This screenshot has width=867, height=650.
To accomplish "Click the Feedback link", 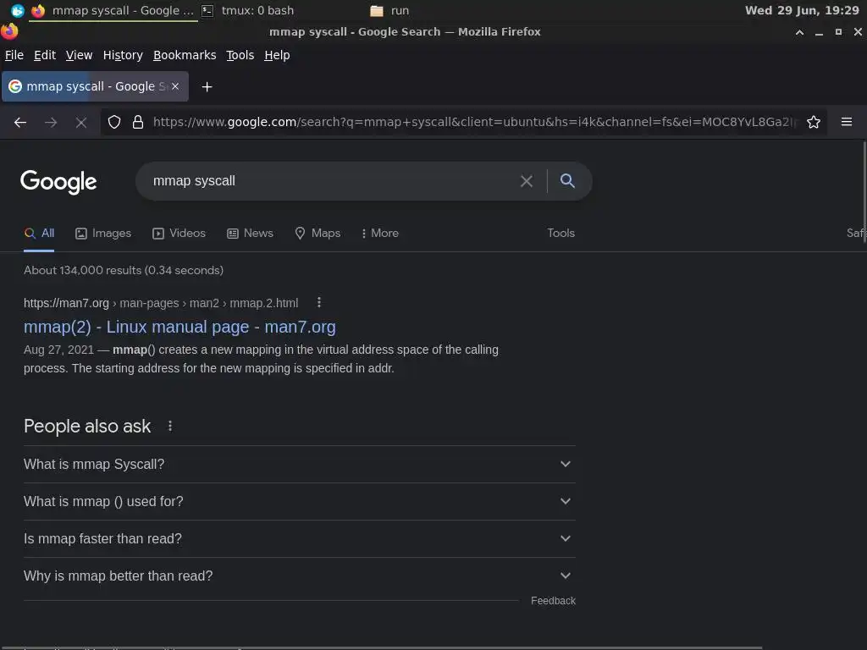I will [x=553, y=601].
